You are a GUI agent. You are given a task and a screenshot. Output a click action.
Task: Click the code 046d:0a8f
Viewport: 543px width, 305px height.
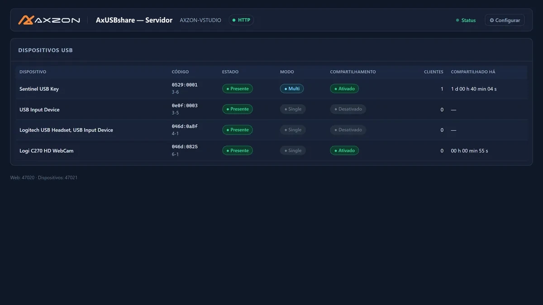tap(185, 127)
